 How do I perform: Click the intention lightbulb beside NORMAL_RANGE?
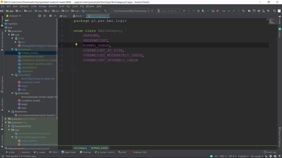(76, 44)
